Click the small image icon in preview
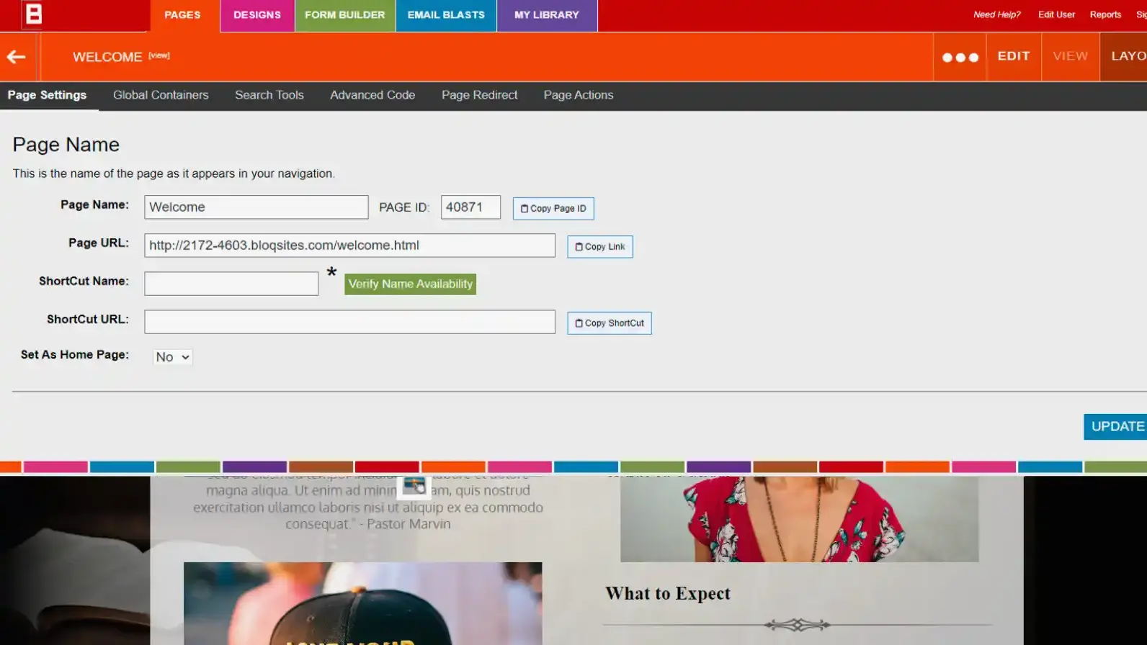Viewport: 1147px width, 645px height. 414,487
